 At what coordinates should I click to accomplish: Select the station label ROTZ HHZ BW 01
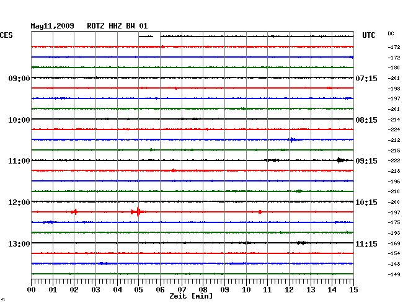pos(117,26)
